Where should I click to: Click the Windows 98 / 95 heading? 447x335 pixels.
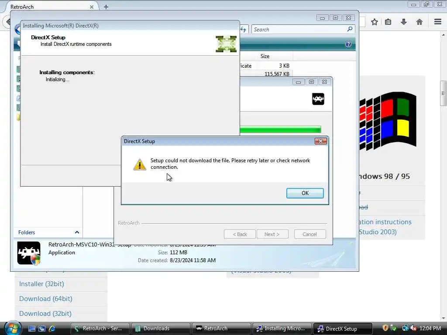(384, 176)
